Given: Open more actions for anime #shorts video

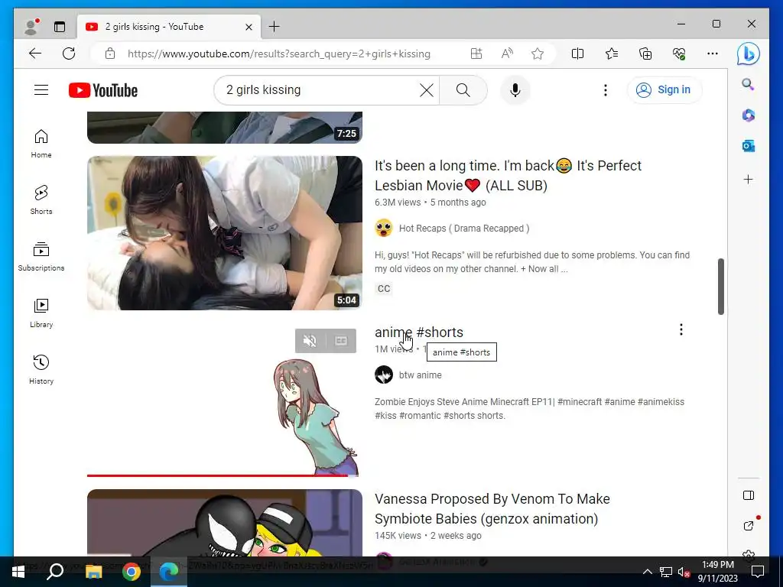Looking at the screenshot, I should 681,329.
